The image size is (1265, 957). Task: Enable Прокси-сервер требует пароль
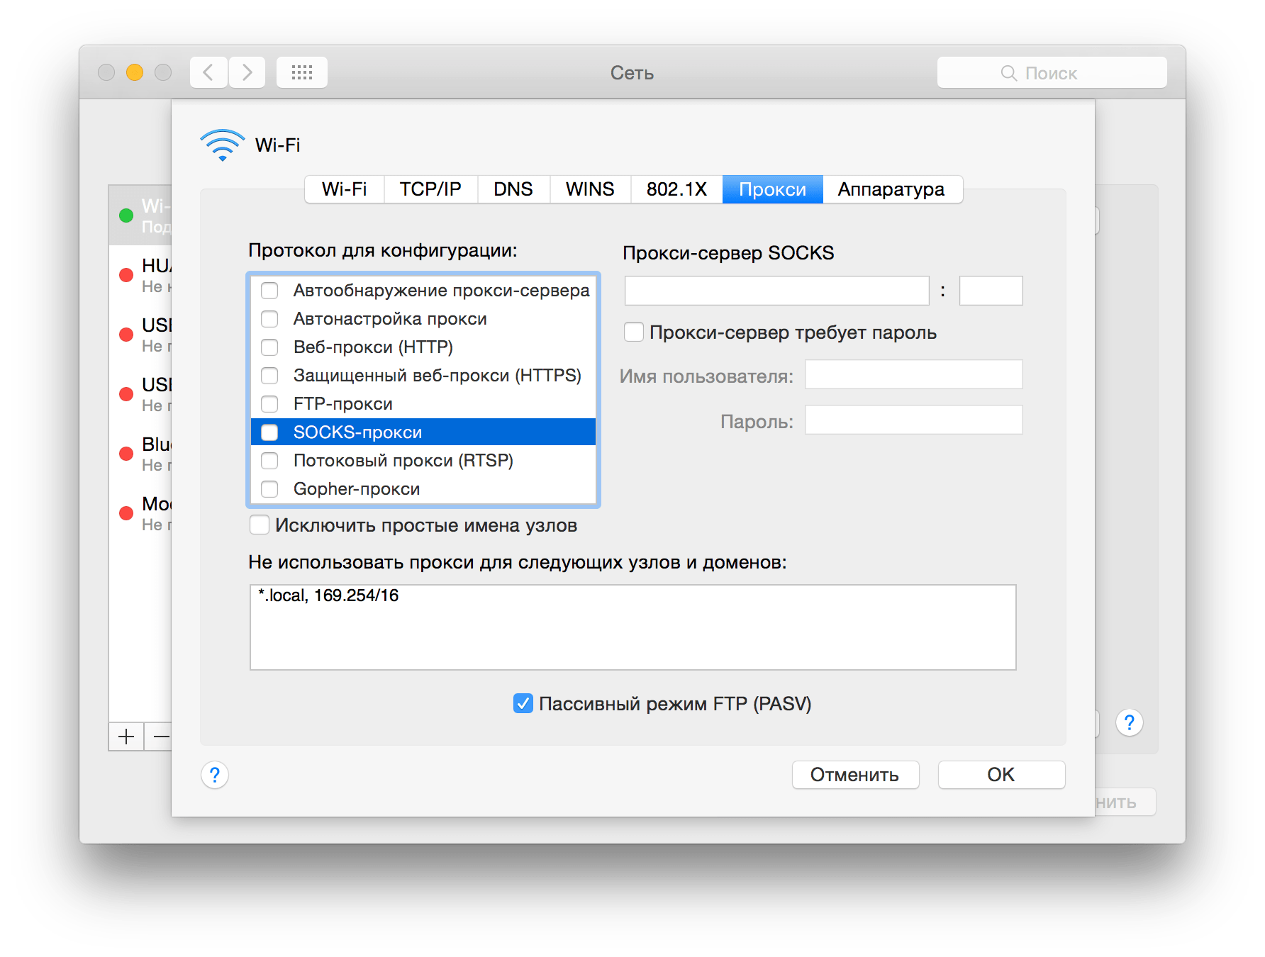(x=633, y=332)
